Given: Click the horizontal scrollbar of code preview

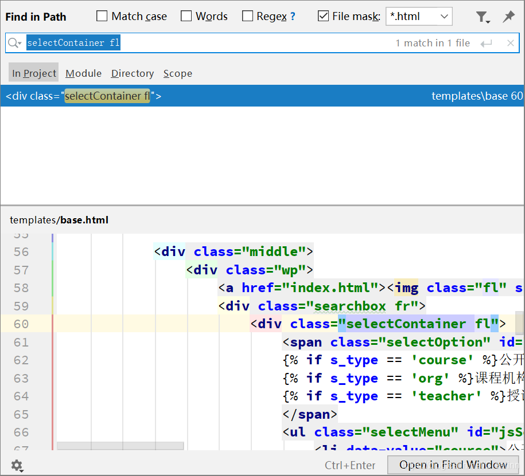Looking at the screenshot, I should (120, 446).
